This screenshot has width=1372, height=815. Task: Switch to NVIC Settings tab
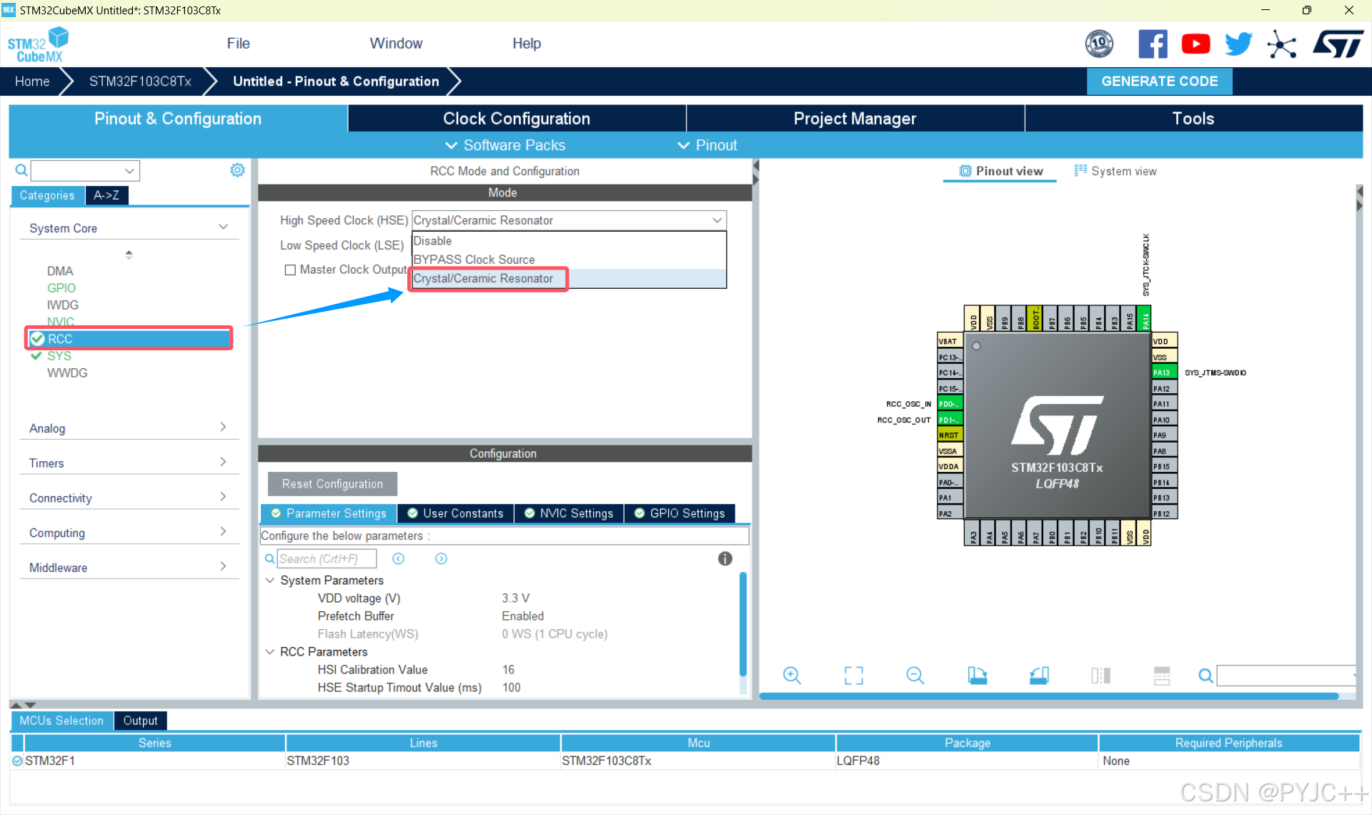pyautogui.click(x=569, y=513)
